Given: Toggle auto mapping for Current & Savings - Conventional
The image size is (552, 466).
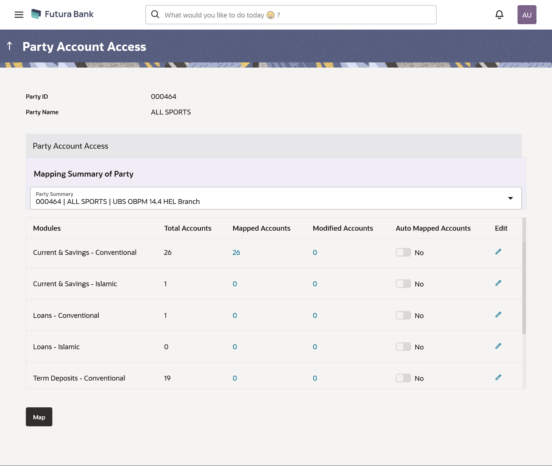Looking at the screenshot, I should (x=403, y=253).
